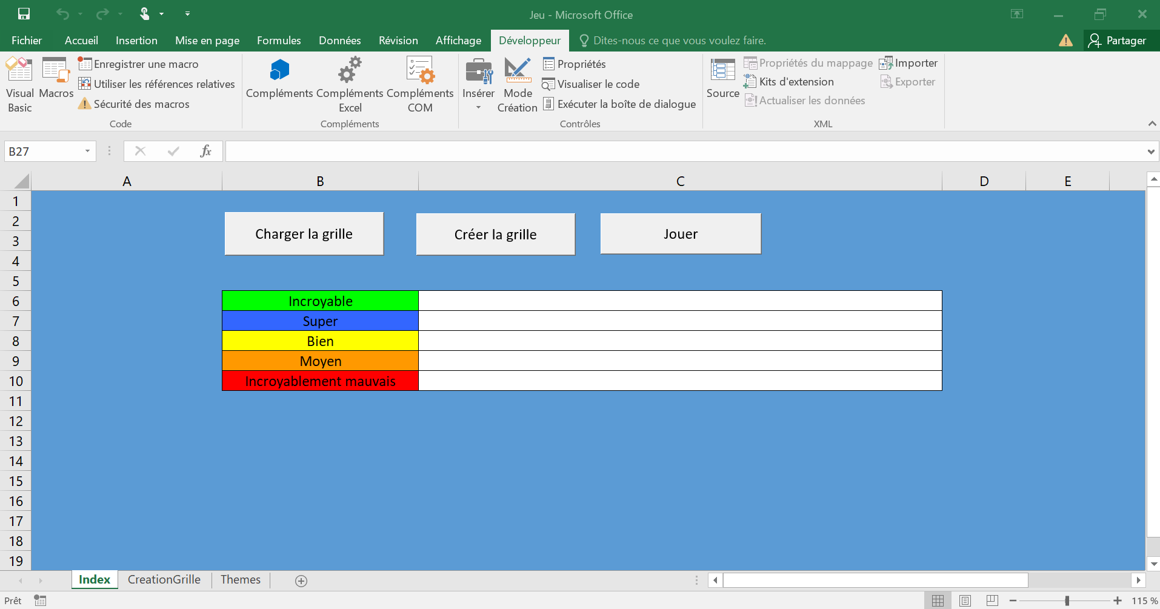Open the Fichier menu
1160x609 pixels.
click(27, 41)
